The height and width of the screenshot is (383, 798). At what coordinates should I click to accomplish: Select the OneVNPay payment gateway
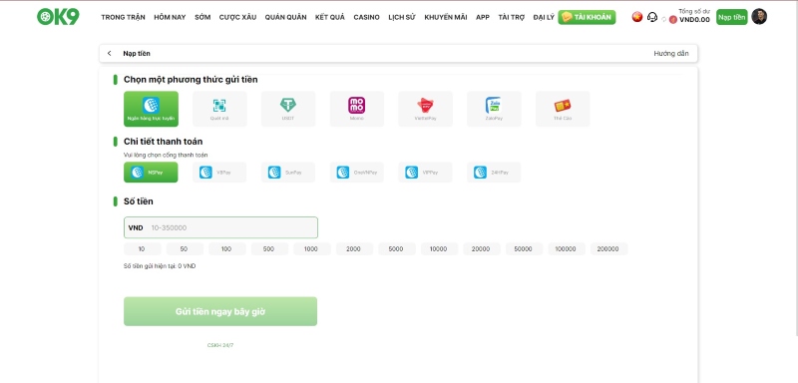pos(357,173)
